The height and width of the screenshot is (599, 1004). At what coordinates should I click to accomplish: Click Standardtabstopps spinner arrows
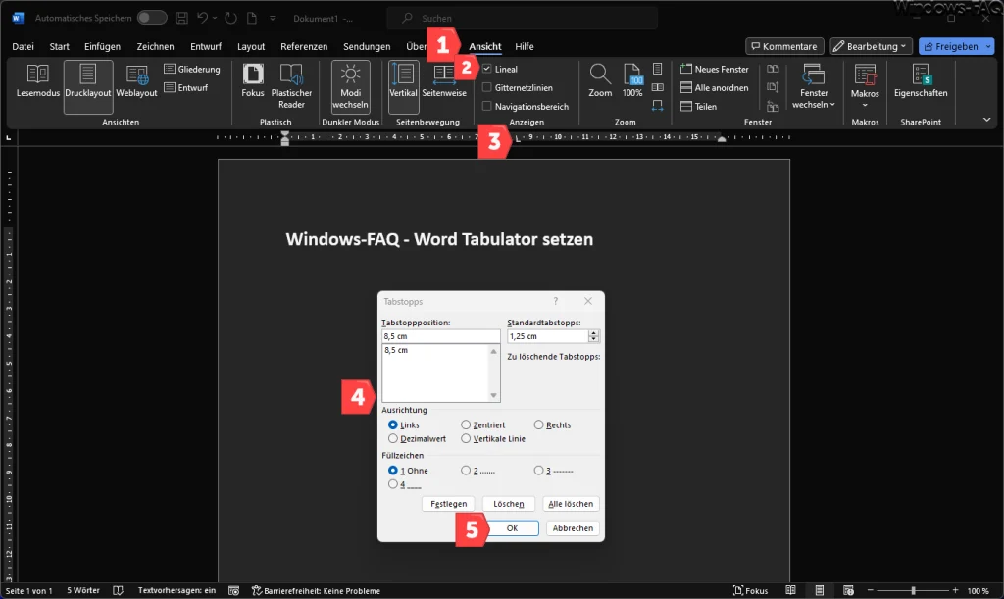pos(593,336)
